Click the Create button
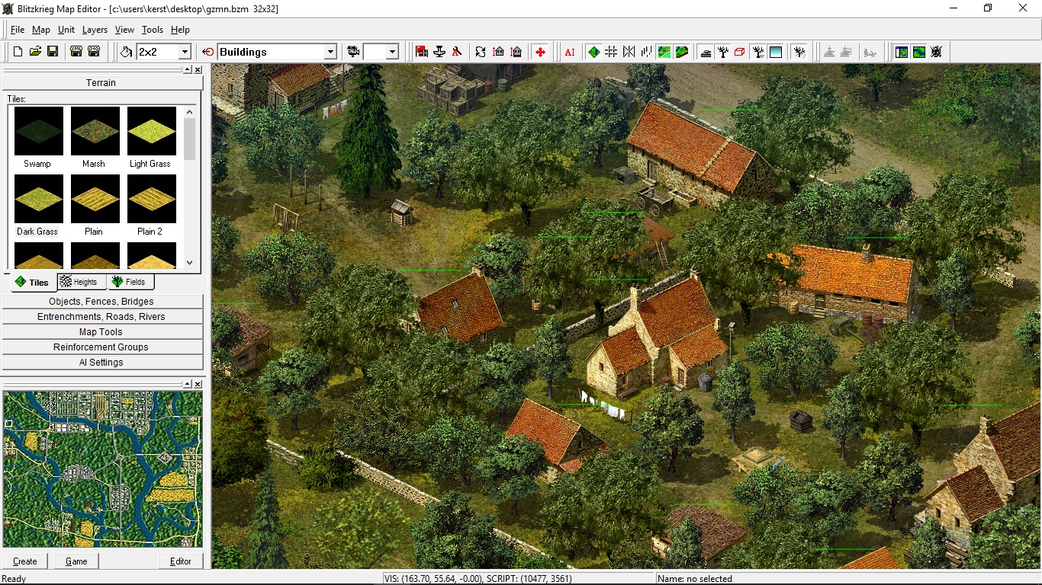 coord(25,561)
